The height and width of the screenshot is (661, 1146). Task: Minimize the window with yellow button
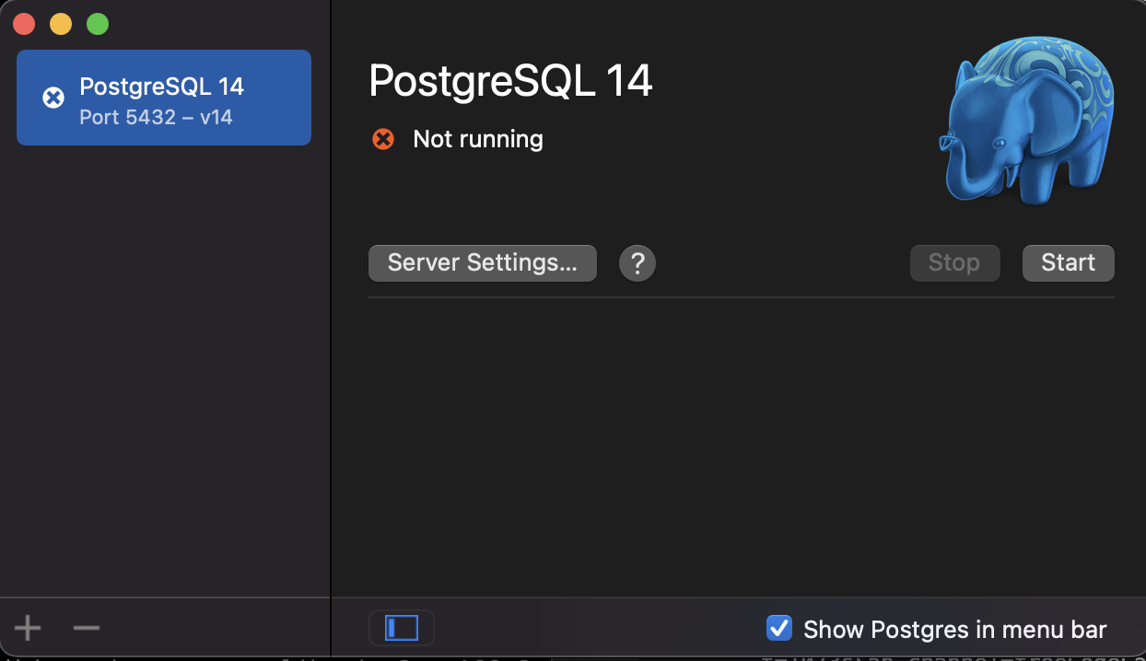coord(61,24)
